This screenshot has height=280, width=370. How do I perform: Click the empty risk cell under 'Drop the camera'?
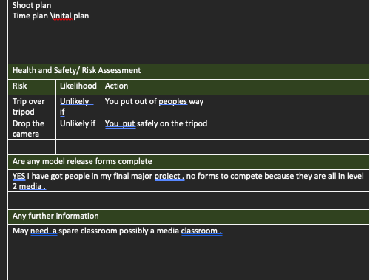pyautogui.click(x=32, y=147)
